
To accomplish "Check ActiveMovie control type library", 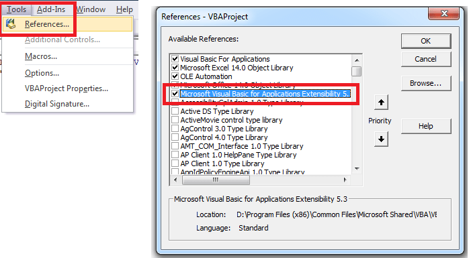I will [x=175, y=120].
